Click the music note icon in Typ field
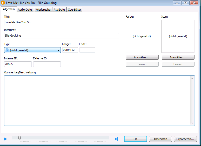 (7, 50)
